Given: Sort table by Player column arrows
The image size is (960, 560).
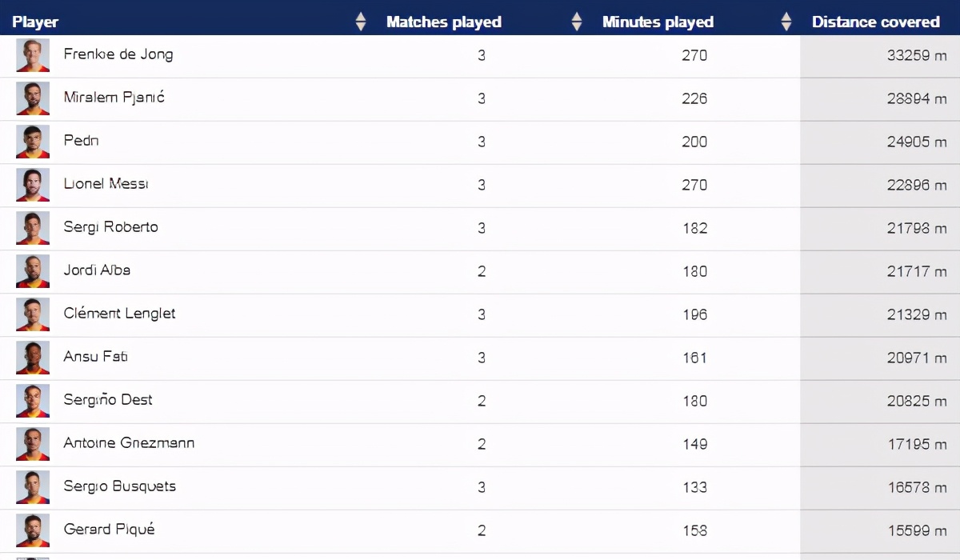Looking at the screenshot, I should pos(361,22).
